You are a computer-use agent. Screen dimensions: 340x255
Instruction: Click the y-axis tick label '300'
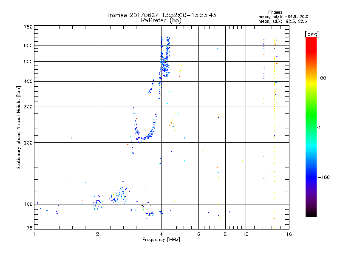tap(28, 107)
